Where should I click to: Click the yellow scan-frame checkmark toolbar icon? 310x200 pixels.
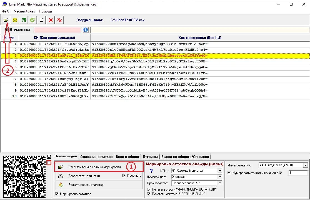click(x=15, y=20)
